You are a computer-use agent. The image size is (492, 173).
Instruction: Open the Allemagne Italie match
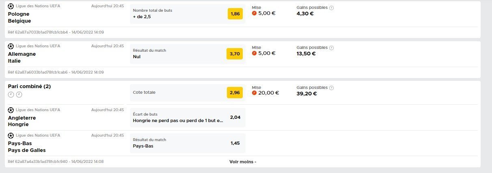pos(22,57)
